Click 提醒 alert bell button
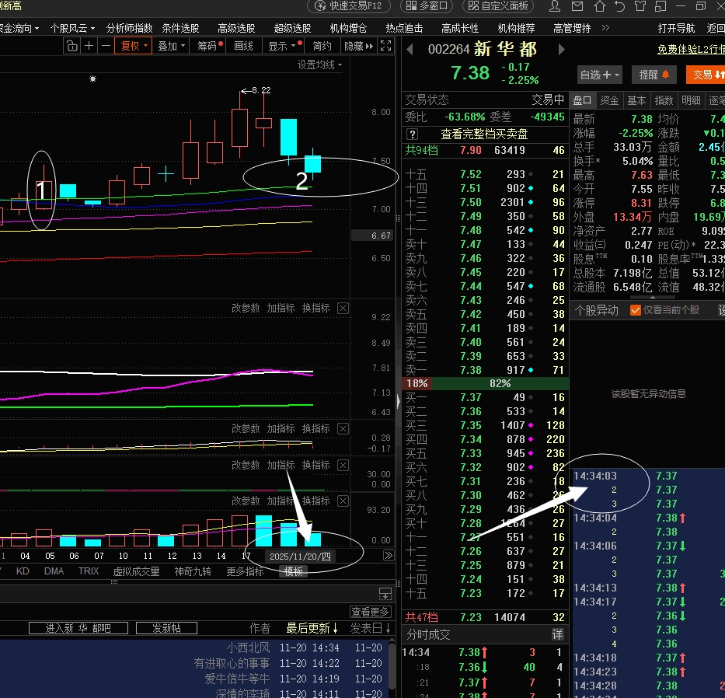This screenshot has height=698, width=725. tap(654, 75)
